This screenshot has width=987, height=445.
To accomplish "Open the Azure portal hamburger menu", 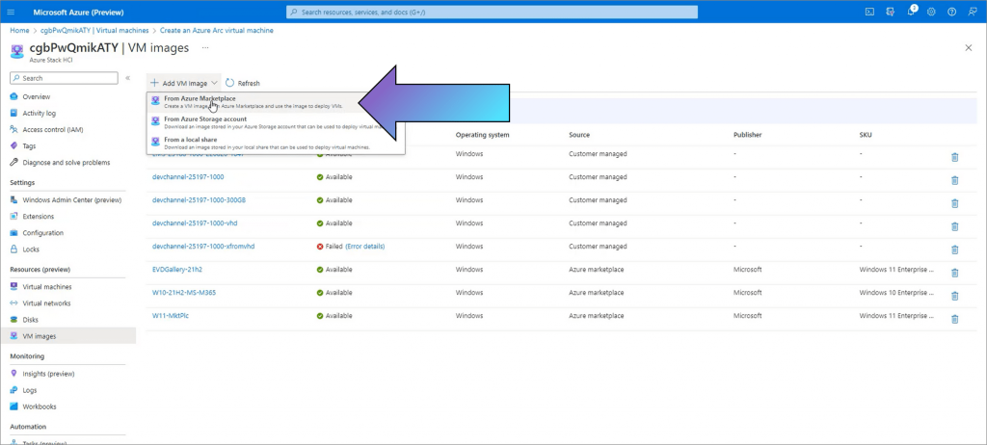I will point(11,12).
